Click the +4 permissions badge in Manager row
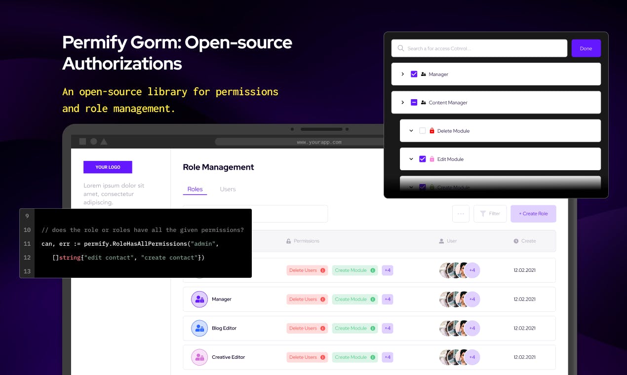Viewport: 627px width, 375px height. pos(388,299)
